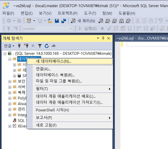Open 연결 dropdown in Object Explorer
The width and height of the screenshot is (168, 149).
[x=9, y=46]
